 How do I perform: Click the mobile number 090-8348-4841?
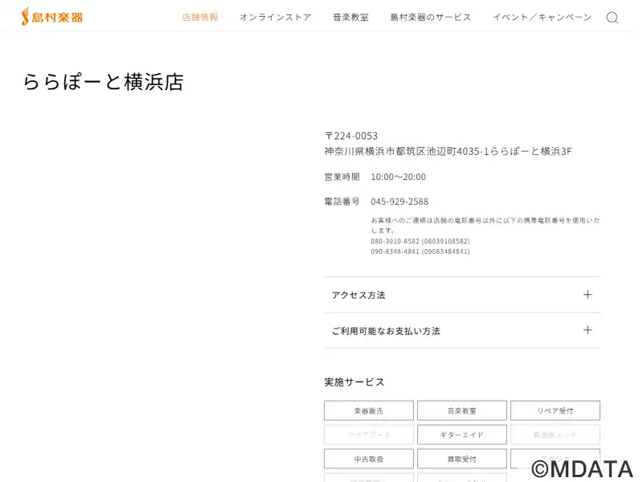395,251
